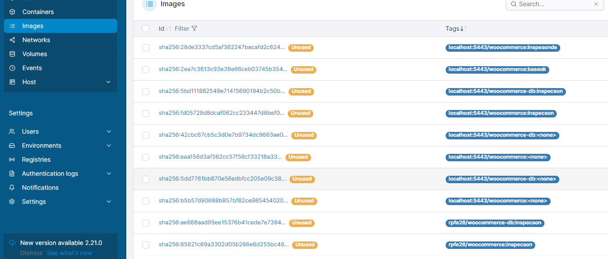Open the Environments menu item
Viewport: 608px width, 259px height.
(42, 145)
